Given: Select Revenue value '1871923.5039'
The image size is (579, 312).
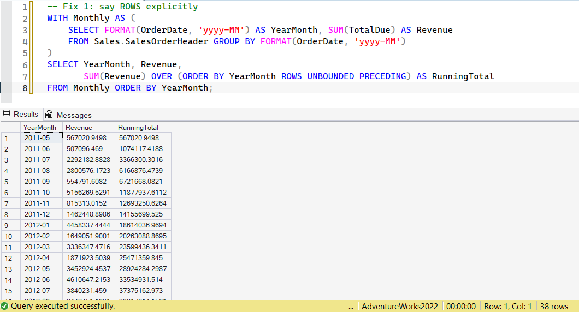Looking at the screenshot, I should click(x=88, y=258).
